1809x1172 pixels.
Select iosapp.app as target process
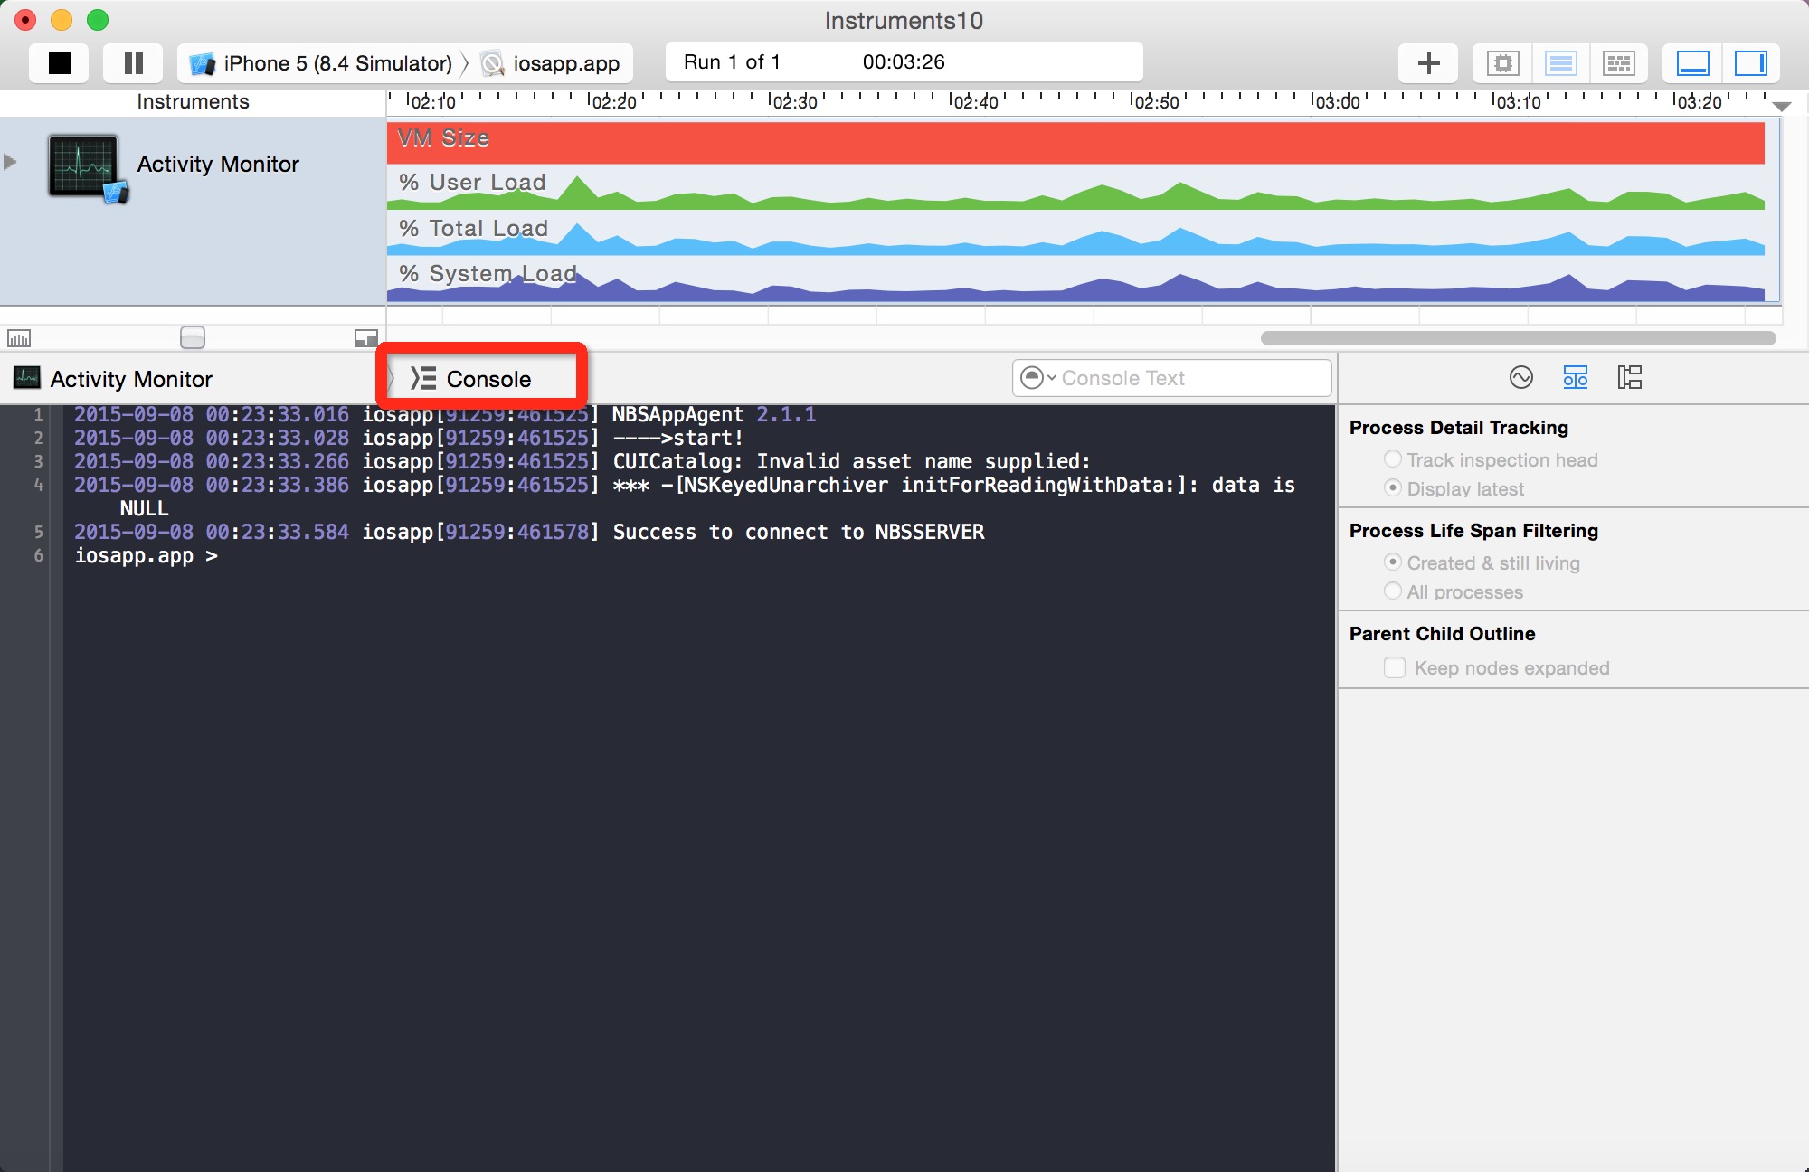click(x=551, y=63)
